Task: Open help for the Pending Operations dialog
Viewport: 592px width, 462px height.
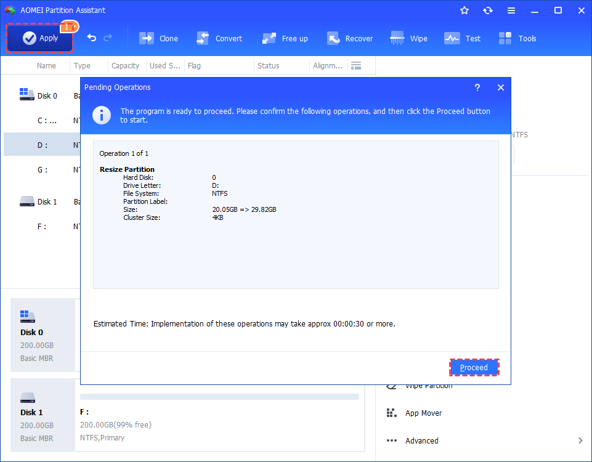Action: pos(477,87)
